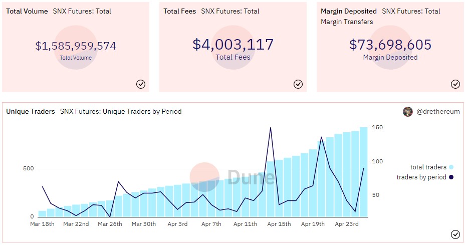The image size is (466, 245).
Task: Toggle the traders by period legend series
Action: pyautogui.click(x=421, y=177)
